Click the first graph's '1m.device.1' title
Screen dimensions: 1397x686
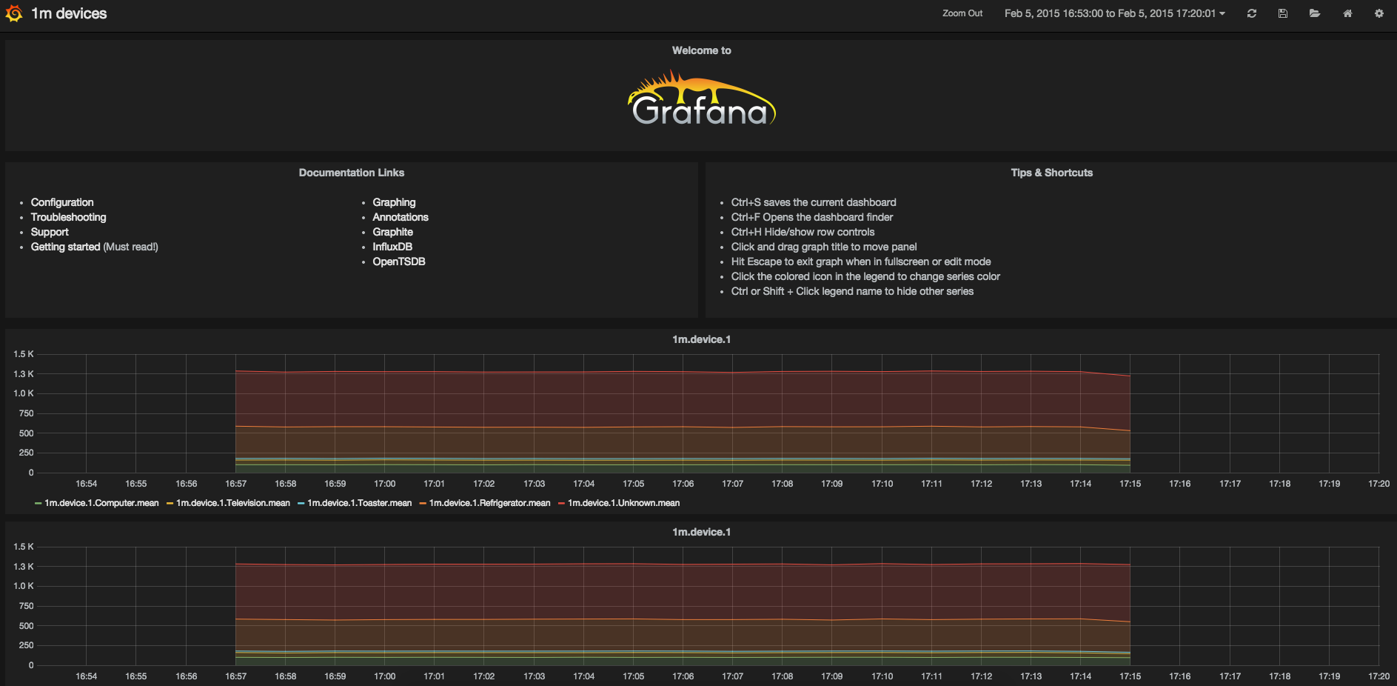pos(701,339)
